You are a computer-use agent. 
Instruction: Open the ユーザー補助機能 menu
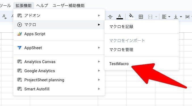coord(68,5)
